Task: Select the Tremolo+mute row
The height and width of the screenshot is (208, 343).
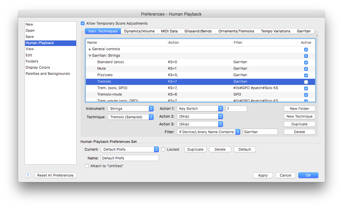Action: point(200,95)
